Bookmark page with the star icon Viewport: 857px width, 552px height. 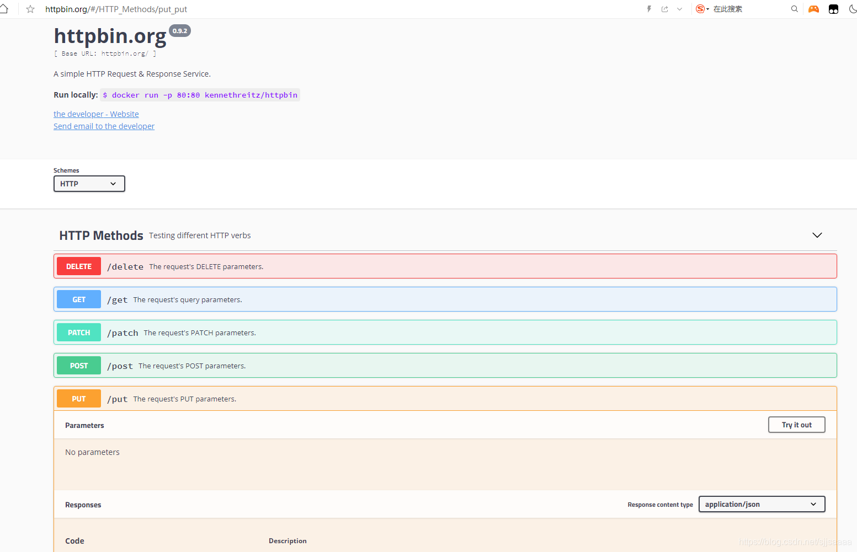tap(30, 9)
